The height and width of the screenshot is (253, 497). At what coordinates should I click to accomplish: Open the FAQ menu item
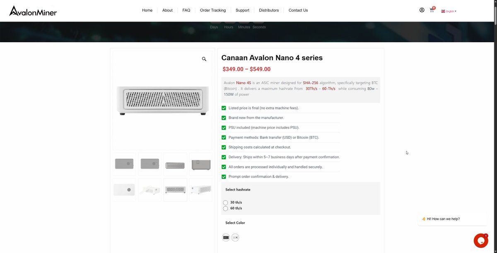186,10
